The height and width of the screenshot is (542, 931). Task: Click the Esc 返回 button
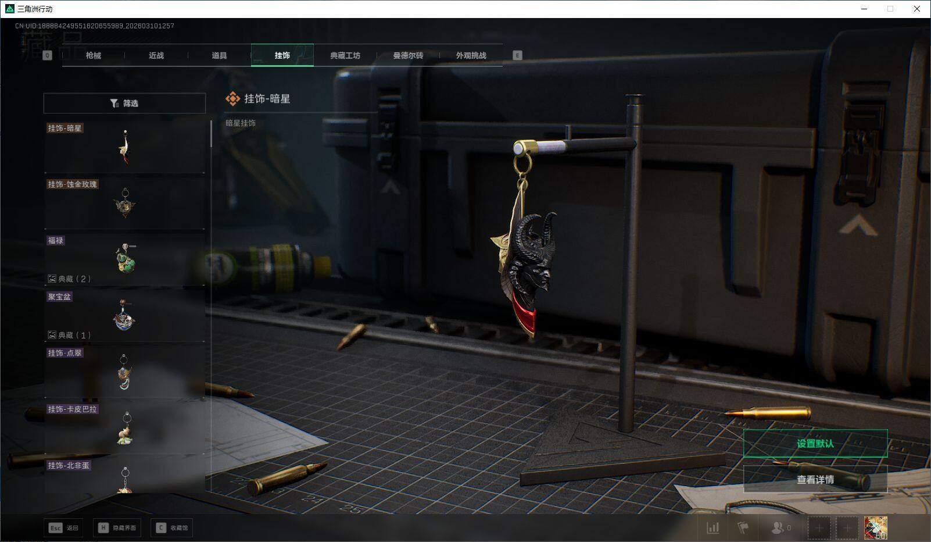click(x=63, y=527)
